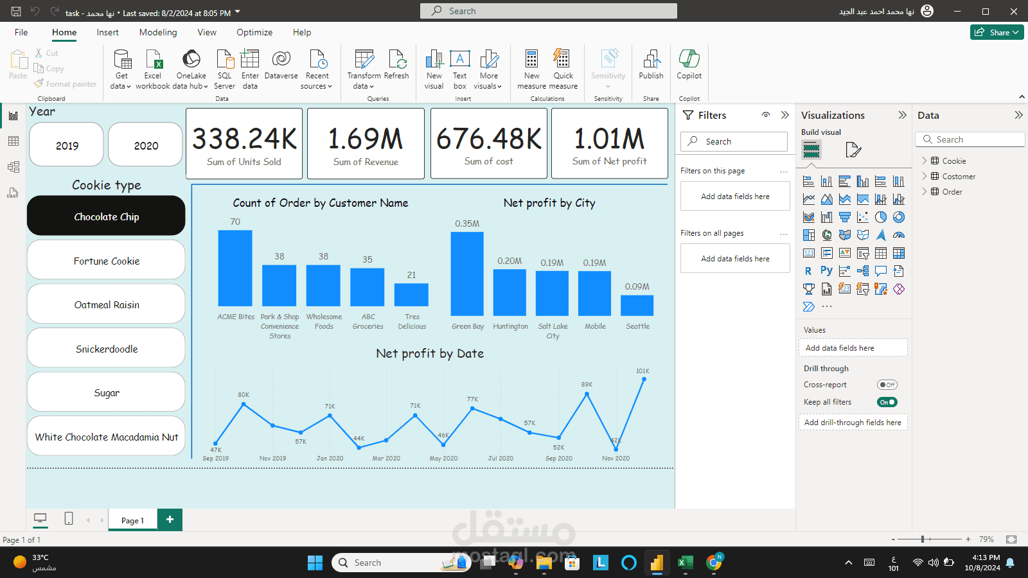The image size is (1028, 578).
Task: Expand the Cookie table in Data pane
Action: tap(925, 161)
